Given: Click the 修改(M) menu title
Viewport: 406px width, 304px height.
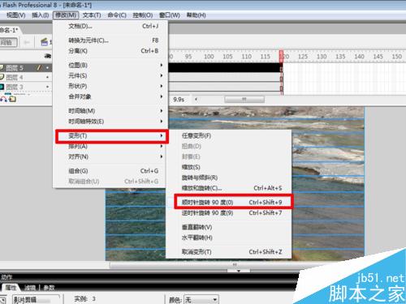Looking at the screenshot, I should pyautogui.click(x=66, y=15).
